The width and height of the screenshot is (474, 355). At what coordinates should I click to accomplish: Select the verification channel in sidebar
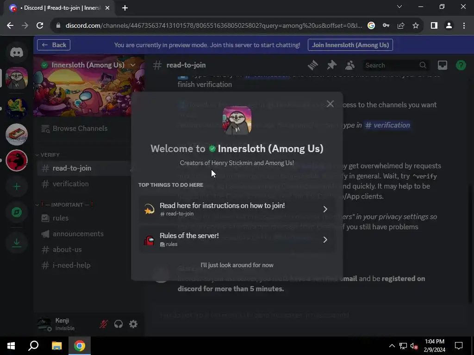[x=84, y=184]
